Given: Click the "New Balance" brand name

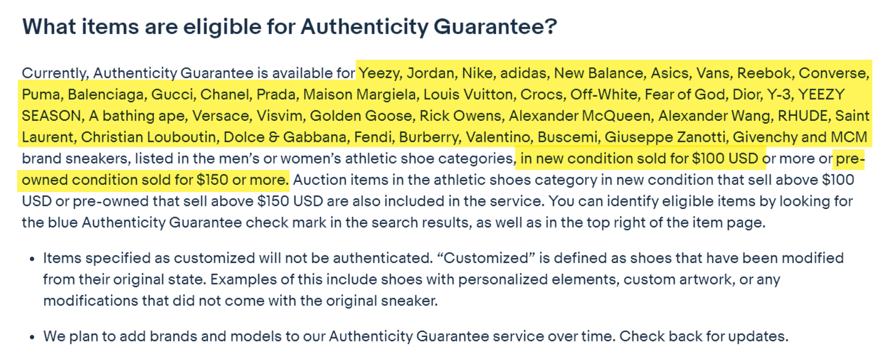Looking at the screenshot, I should click(597, 73).
